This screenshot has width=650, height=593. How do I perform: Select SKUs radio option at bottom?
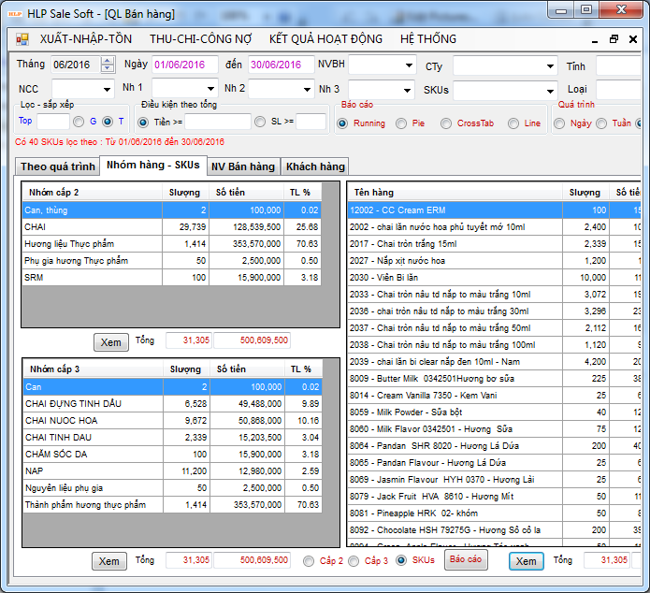click(401, 560)
